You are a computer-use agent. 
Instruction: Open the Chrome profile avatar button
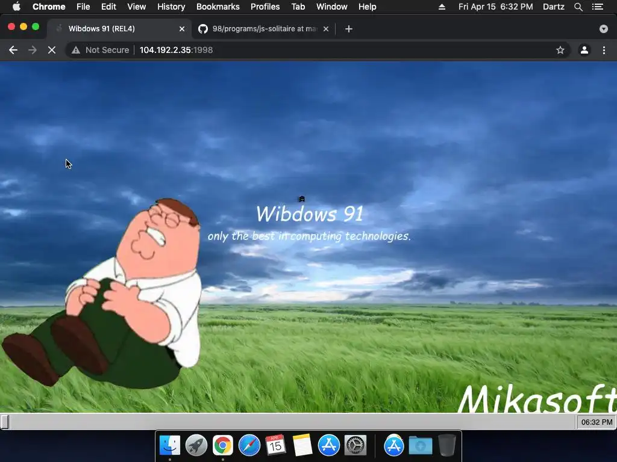tap(584, 50)
